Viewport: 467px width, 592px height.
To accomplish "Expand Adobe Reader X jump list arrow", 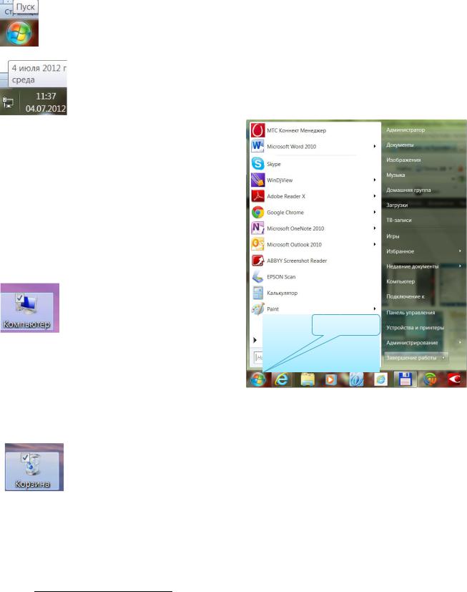I will point(375,196).
